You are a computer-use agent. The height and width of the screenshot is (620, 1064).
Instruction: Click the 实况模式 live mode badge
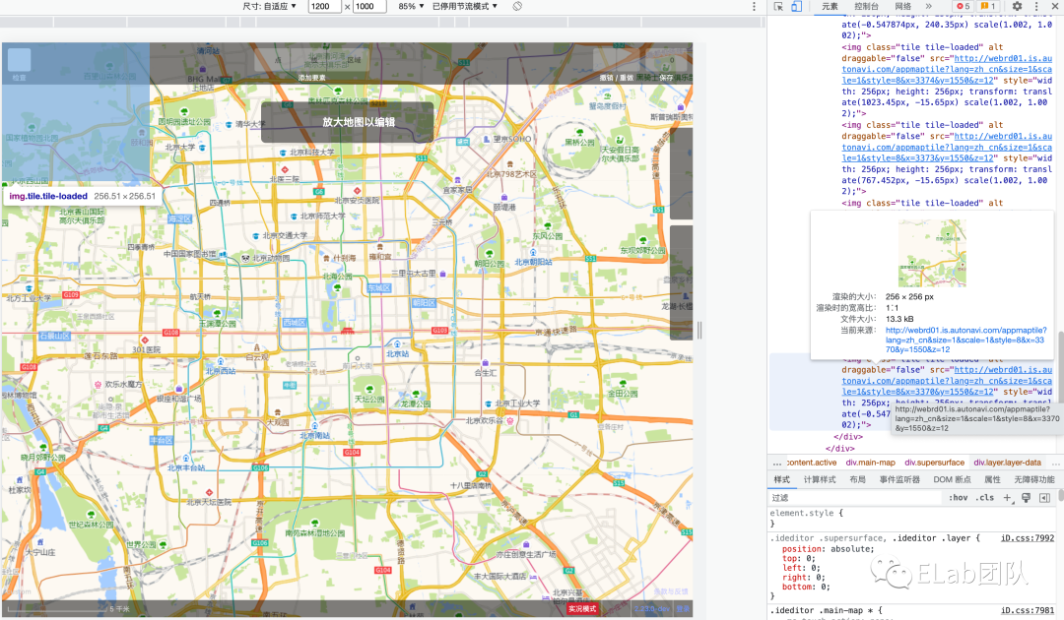(582, 608)
